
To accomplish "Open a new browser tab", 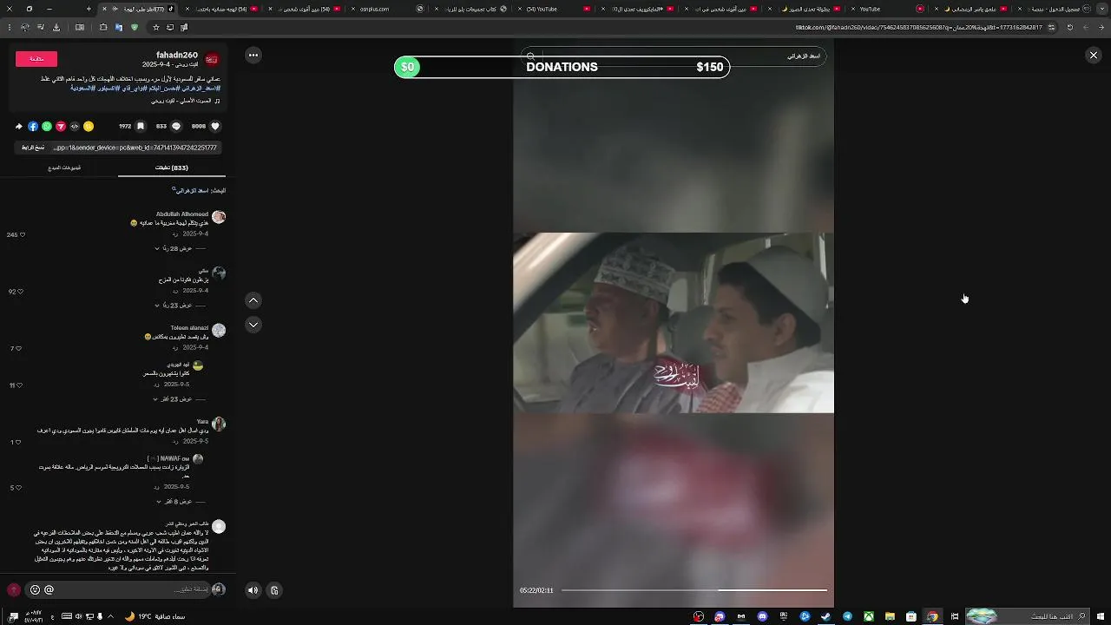I will 89,9.
